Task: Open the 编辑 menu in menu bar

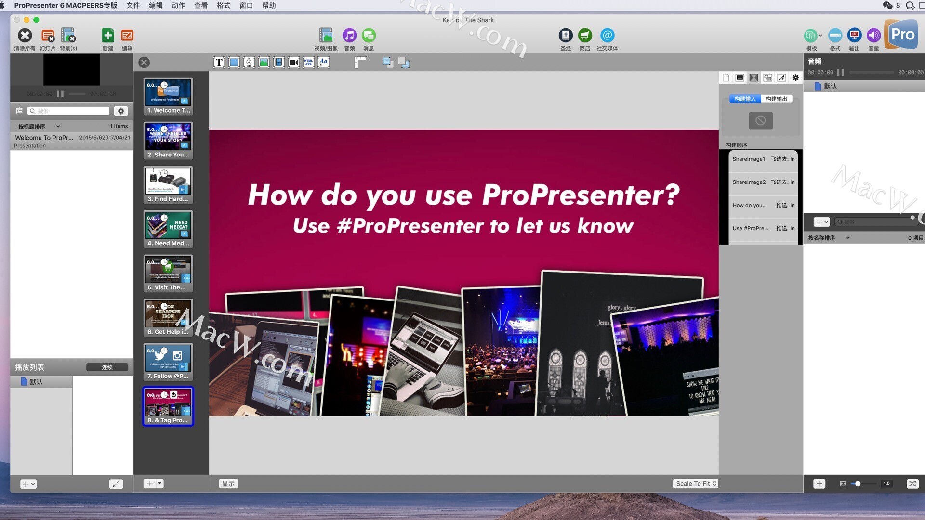Action: coord(156,5)
